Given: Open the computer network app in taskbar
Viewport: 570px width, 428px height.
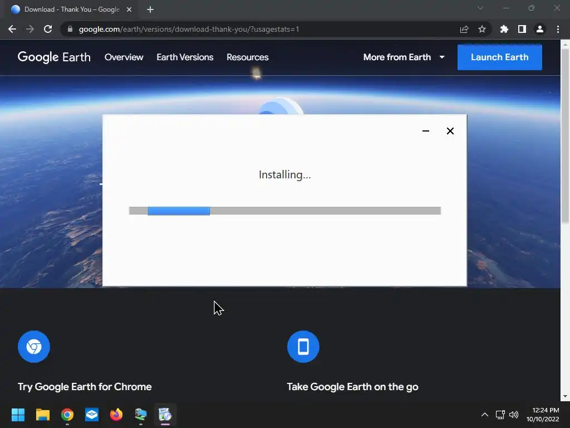Looking at the screenshot, I should click(141, 415).
